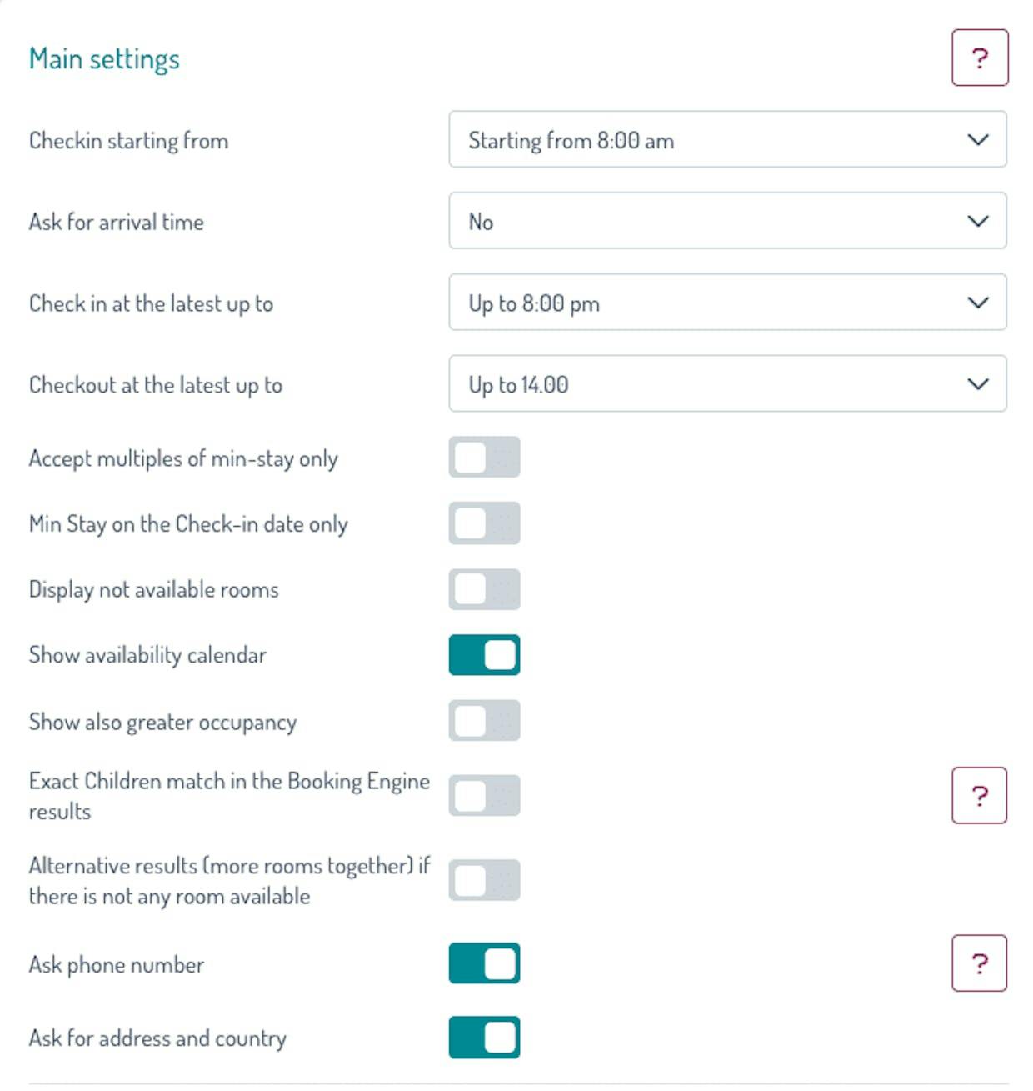Screen dimensions: 1033x1091
Task: Expand Checkout at the latest up to dropdown
Action: [x=727, y=384]
